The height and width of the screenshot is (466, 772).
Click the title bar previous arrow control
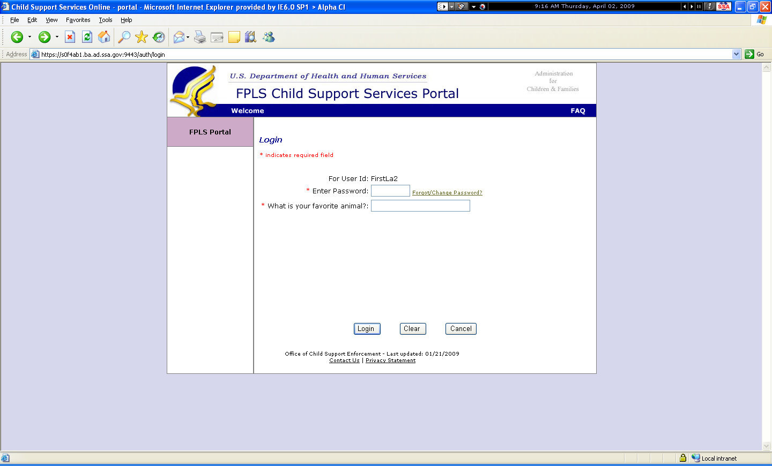pyautogui.click(x=685, y=6)
